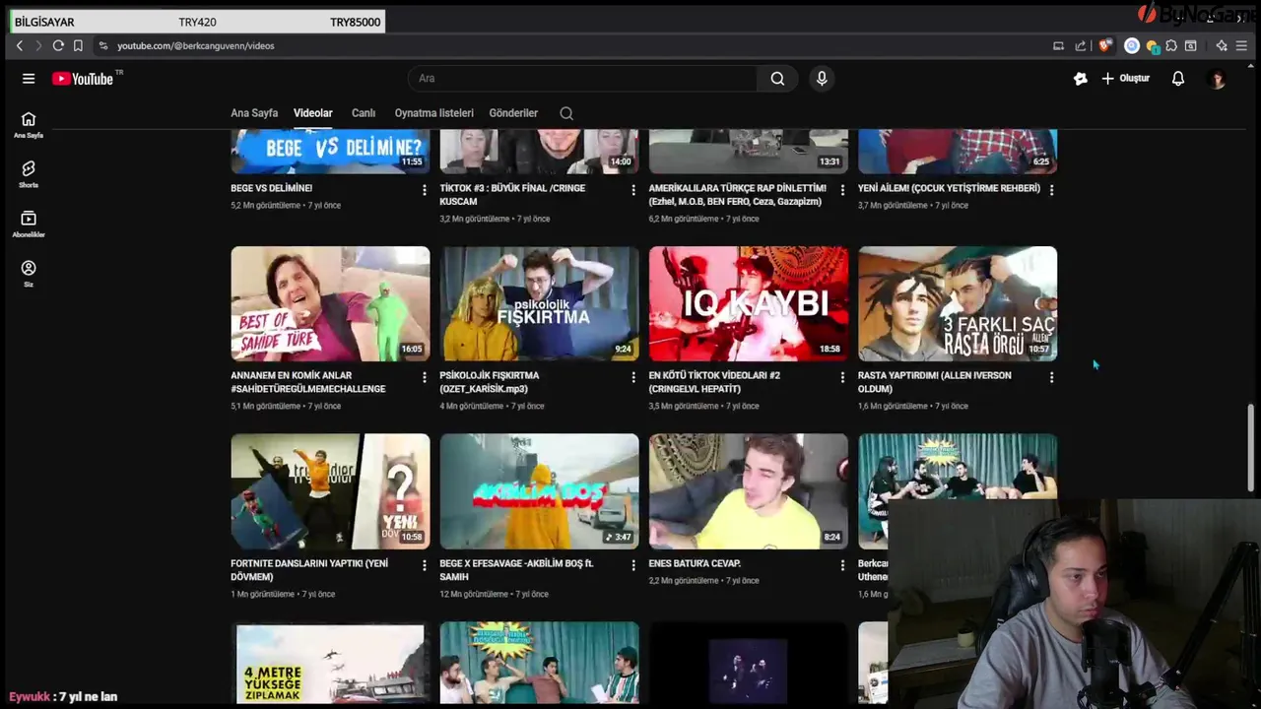Open options for AMERİKALILARA TÜRKÇE RAP DİNLETTİM

tap(842, 189)
